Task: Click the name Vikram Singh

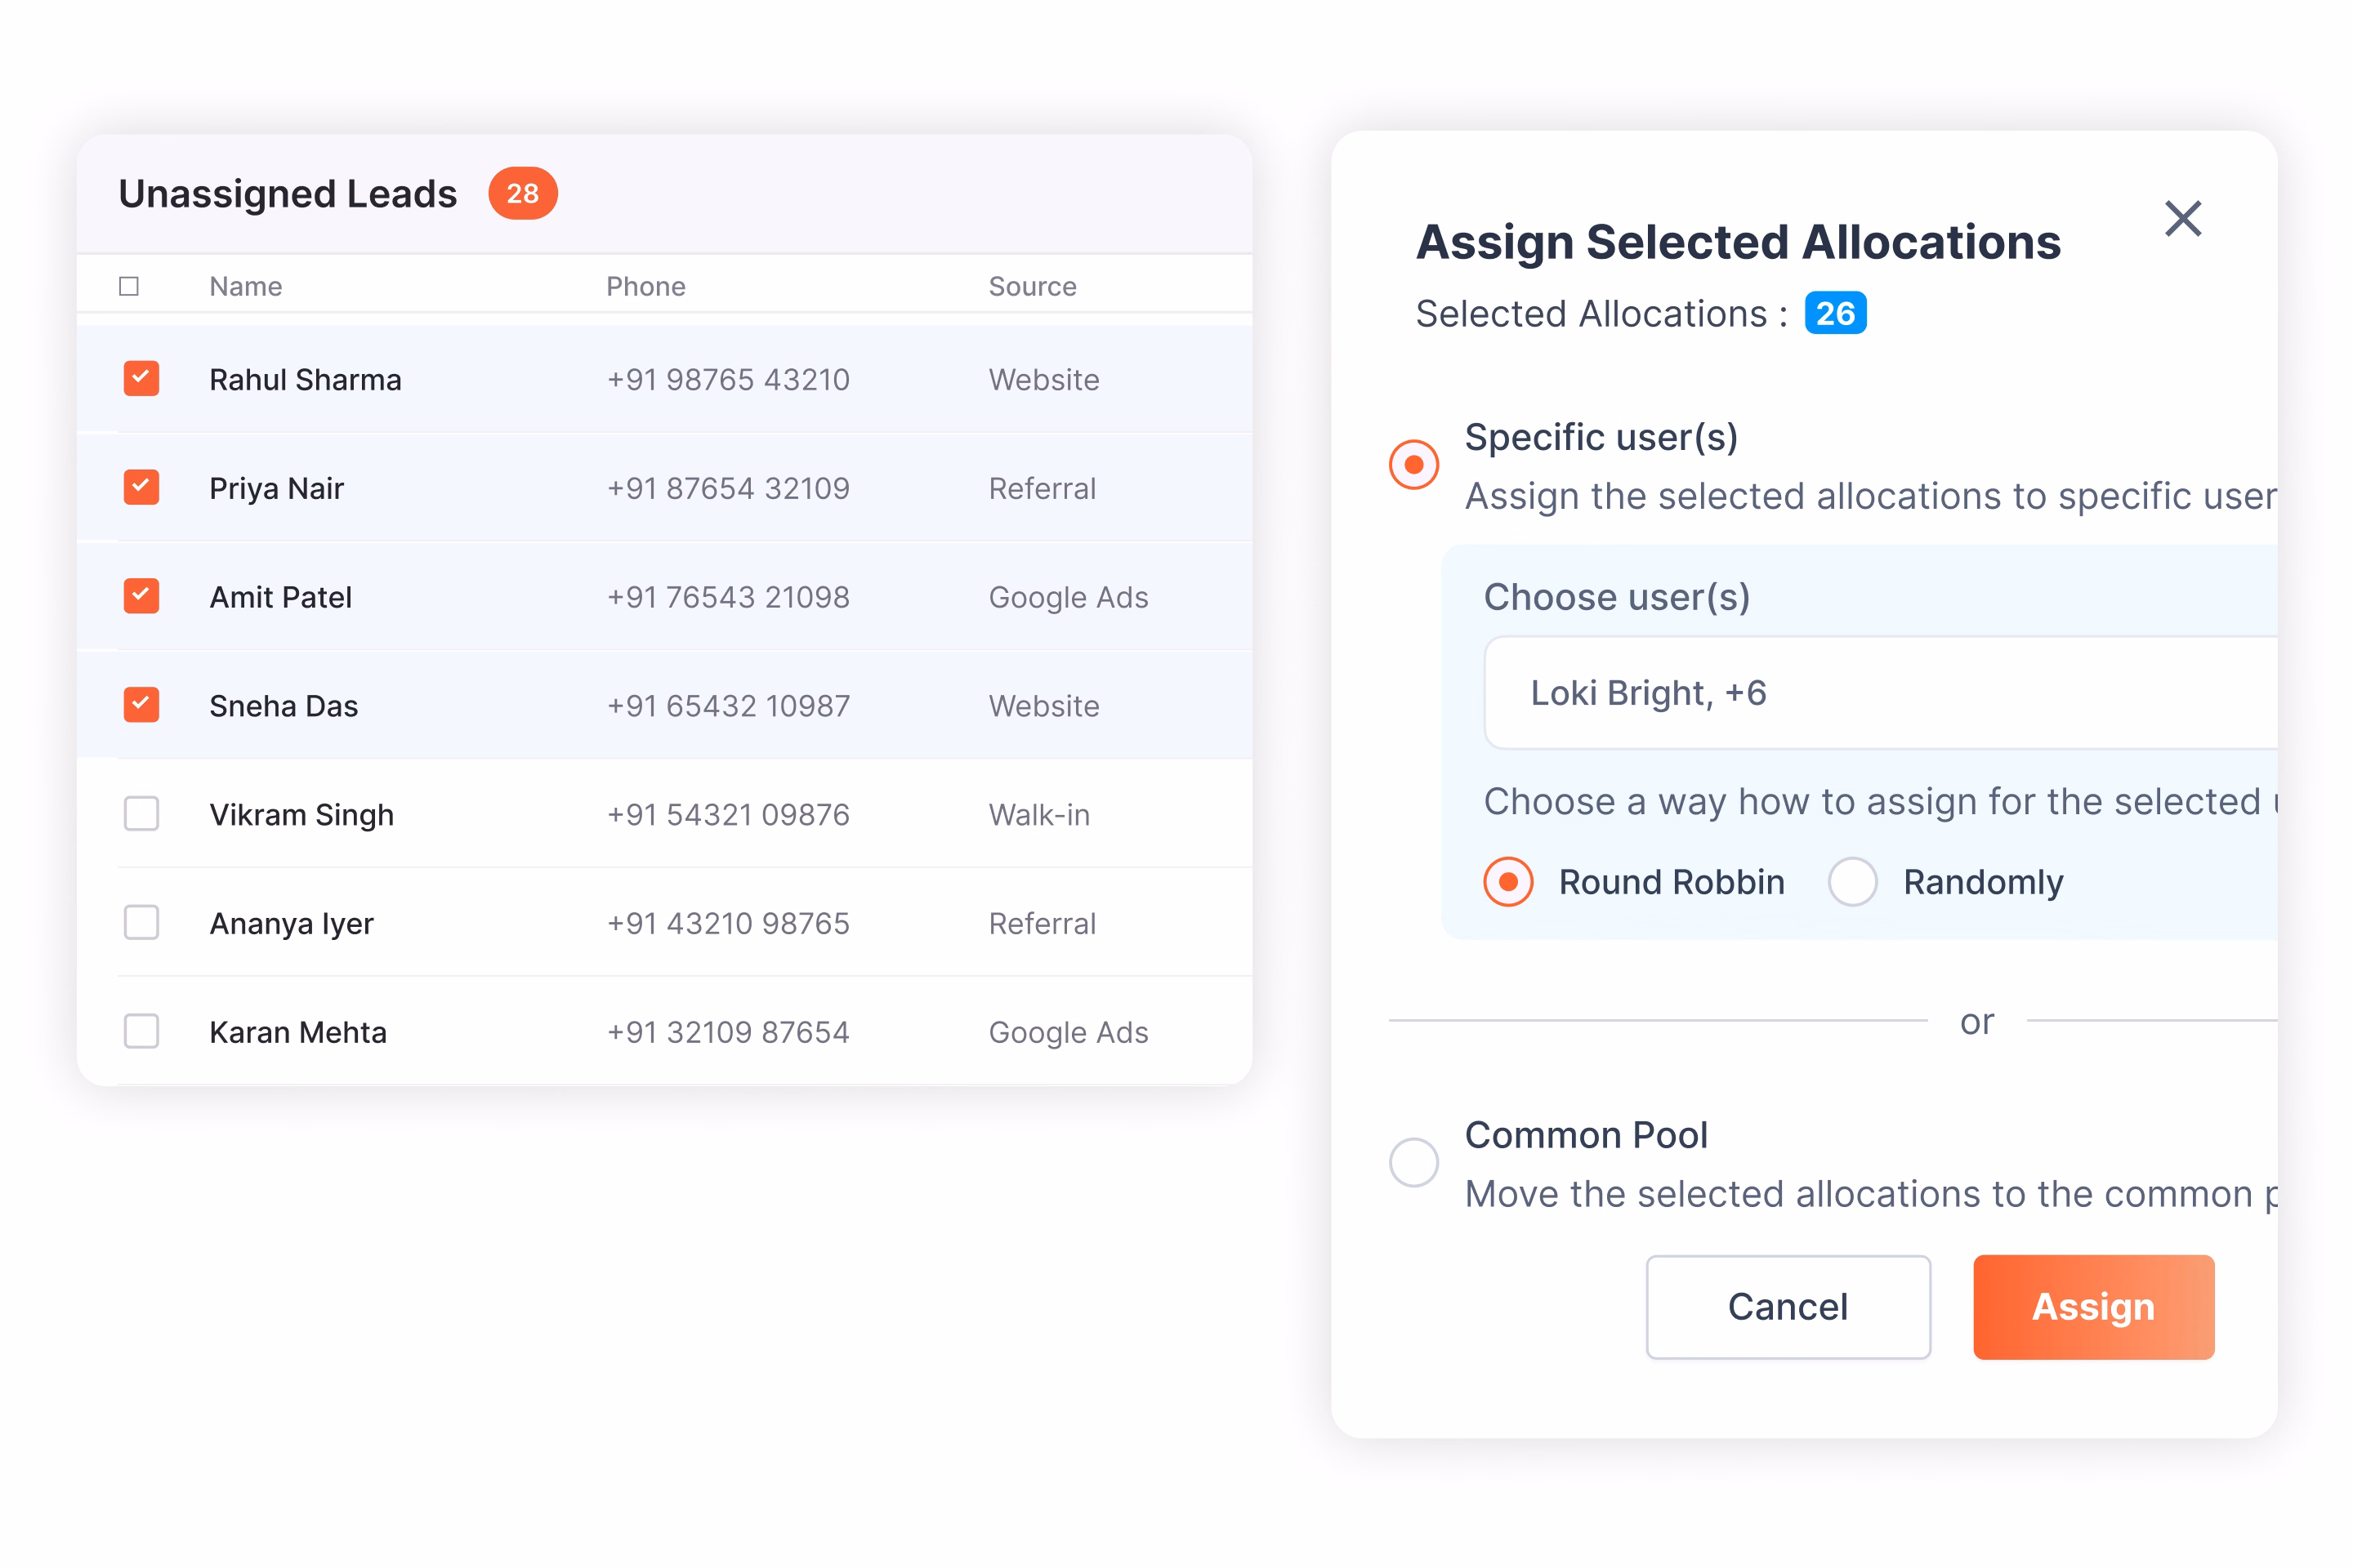Action: (301, 816)
